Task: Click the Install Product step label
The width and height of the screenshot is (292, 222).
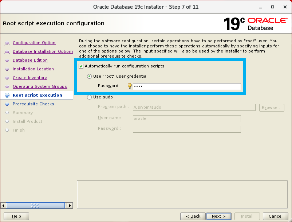Action: pos(28,121)
